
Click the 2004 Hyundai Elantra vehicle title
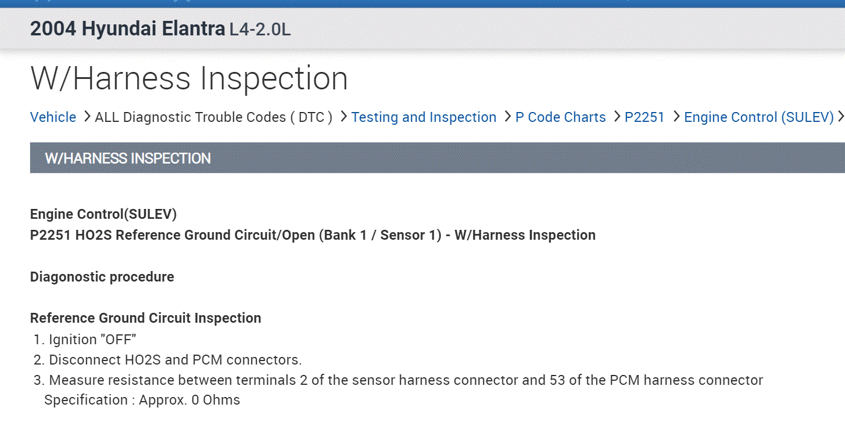[127, 29]
